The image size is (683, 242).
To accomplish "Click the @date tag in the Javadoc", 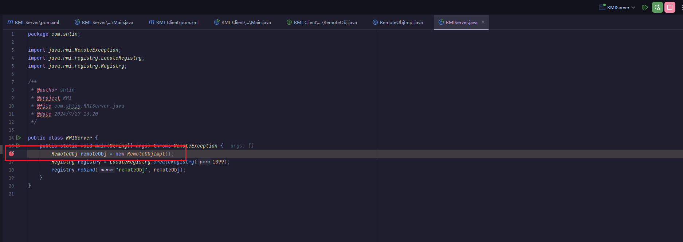I will 44,114.
